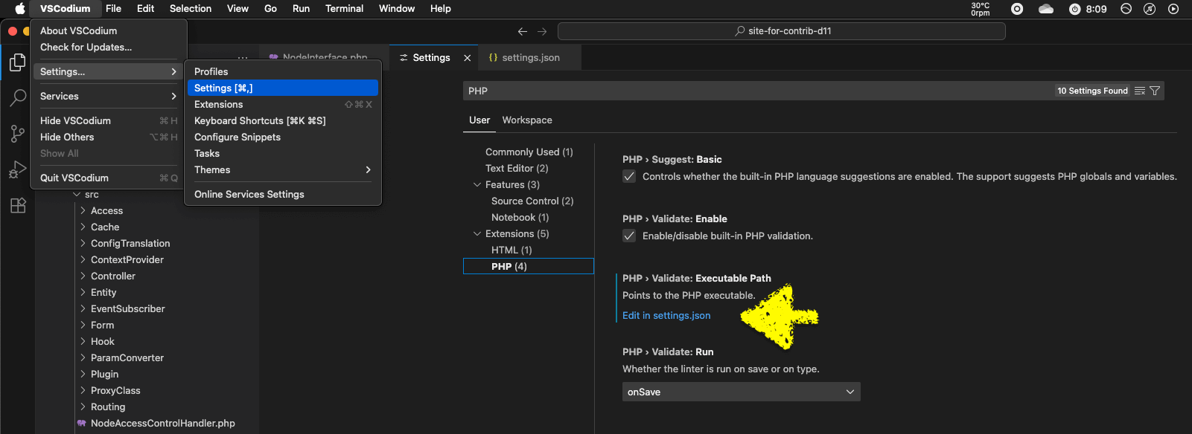Click the crossed-out music note icon
This screenshot has width=1192, height=434.
[x=1150, y=9]
